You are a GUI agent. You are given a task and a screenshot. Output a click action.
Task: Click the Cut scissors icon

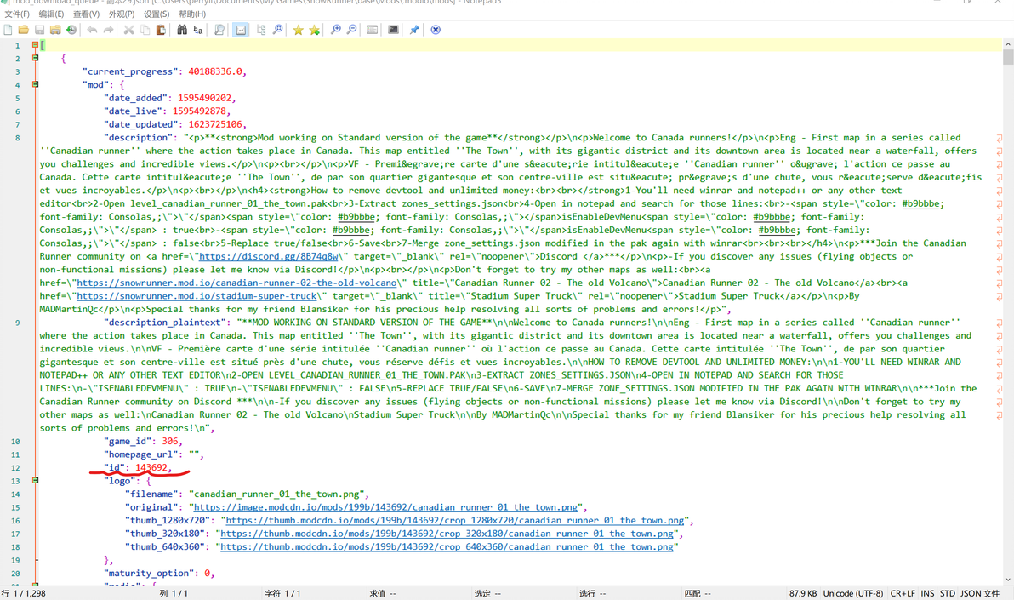tap(128, 30)
